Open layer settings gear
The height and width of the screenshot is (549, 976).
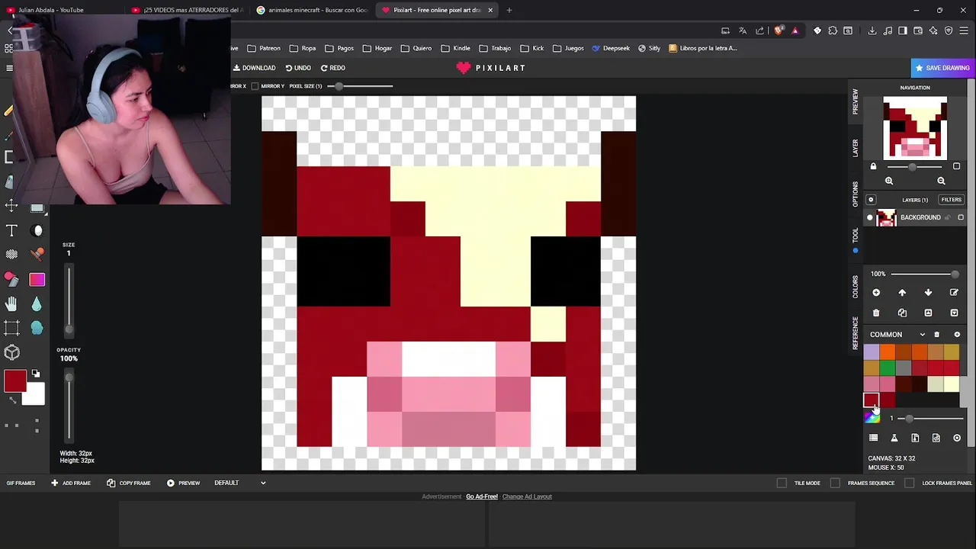(871, 200)
